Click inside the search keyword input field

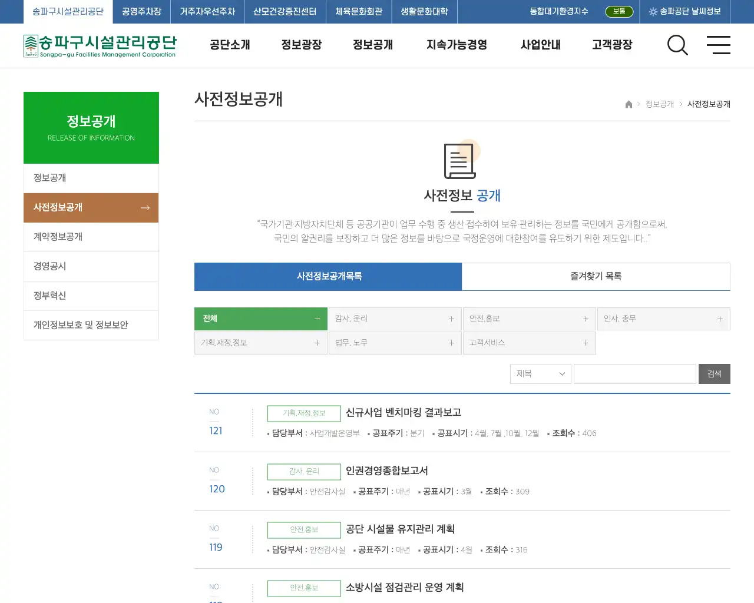(x=634, y=373)
